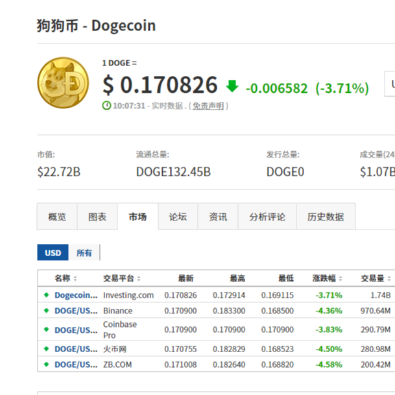Image resolution: width=395 pixels, height=395 pixels.
Task: Click the -4.50% change in 火币网 row
Action: (329, 349)
